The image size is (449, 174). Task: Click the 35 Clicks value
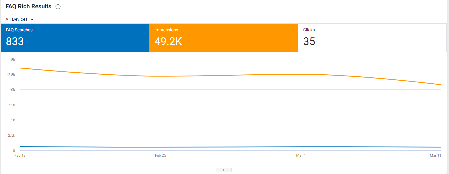309,41
